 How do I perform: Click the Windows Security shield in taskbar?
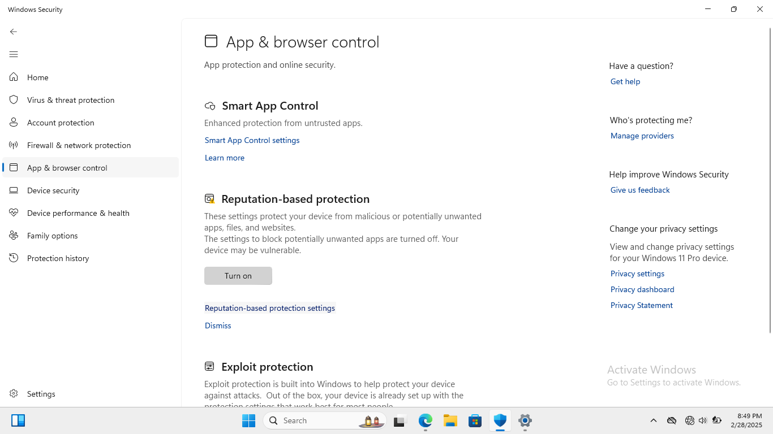pos(500,420)
